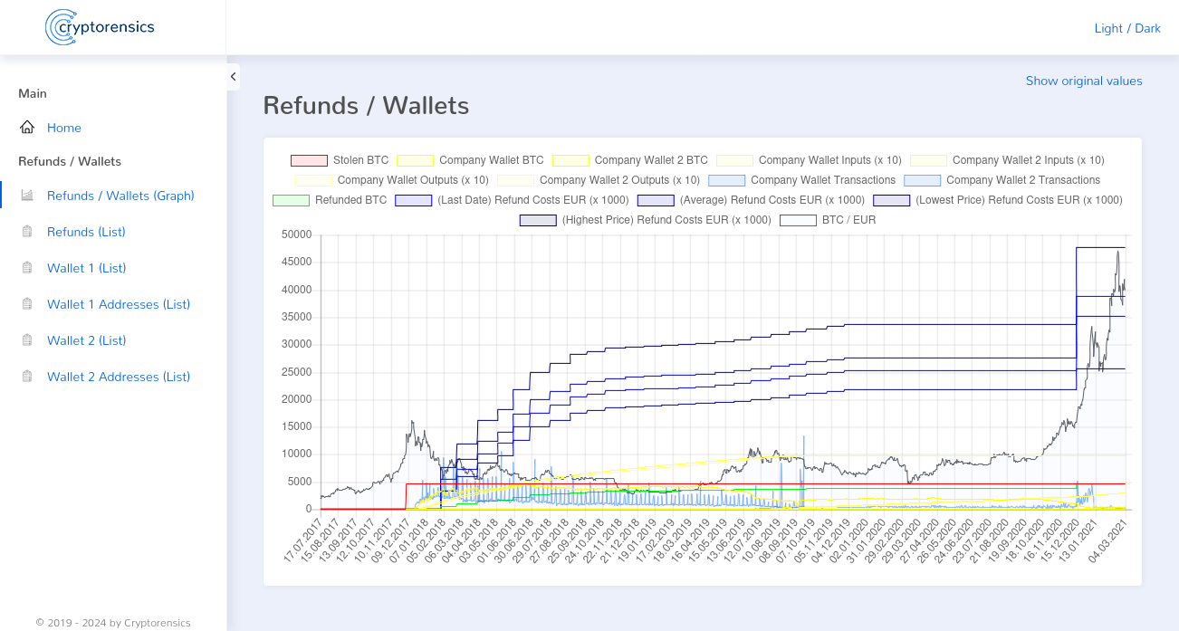Toggle Refunded BTC green legend swatch

tap(291, 200)
